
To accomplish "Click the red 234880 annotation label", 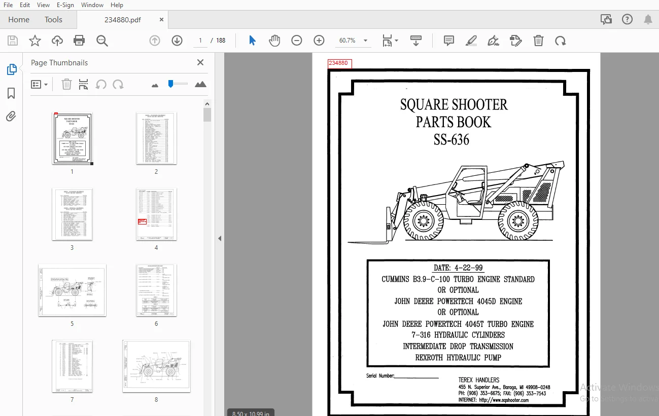I will pyautogui.click(x=339, y=63).
